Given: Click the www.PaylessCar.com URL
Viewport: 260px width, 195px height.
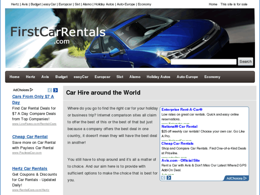Looking at the screenshot, I should click(x=27, y=153).
